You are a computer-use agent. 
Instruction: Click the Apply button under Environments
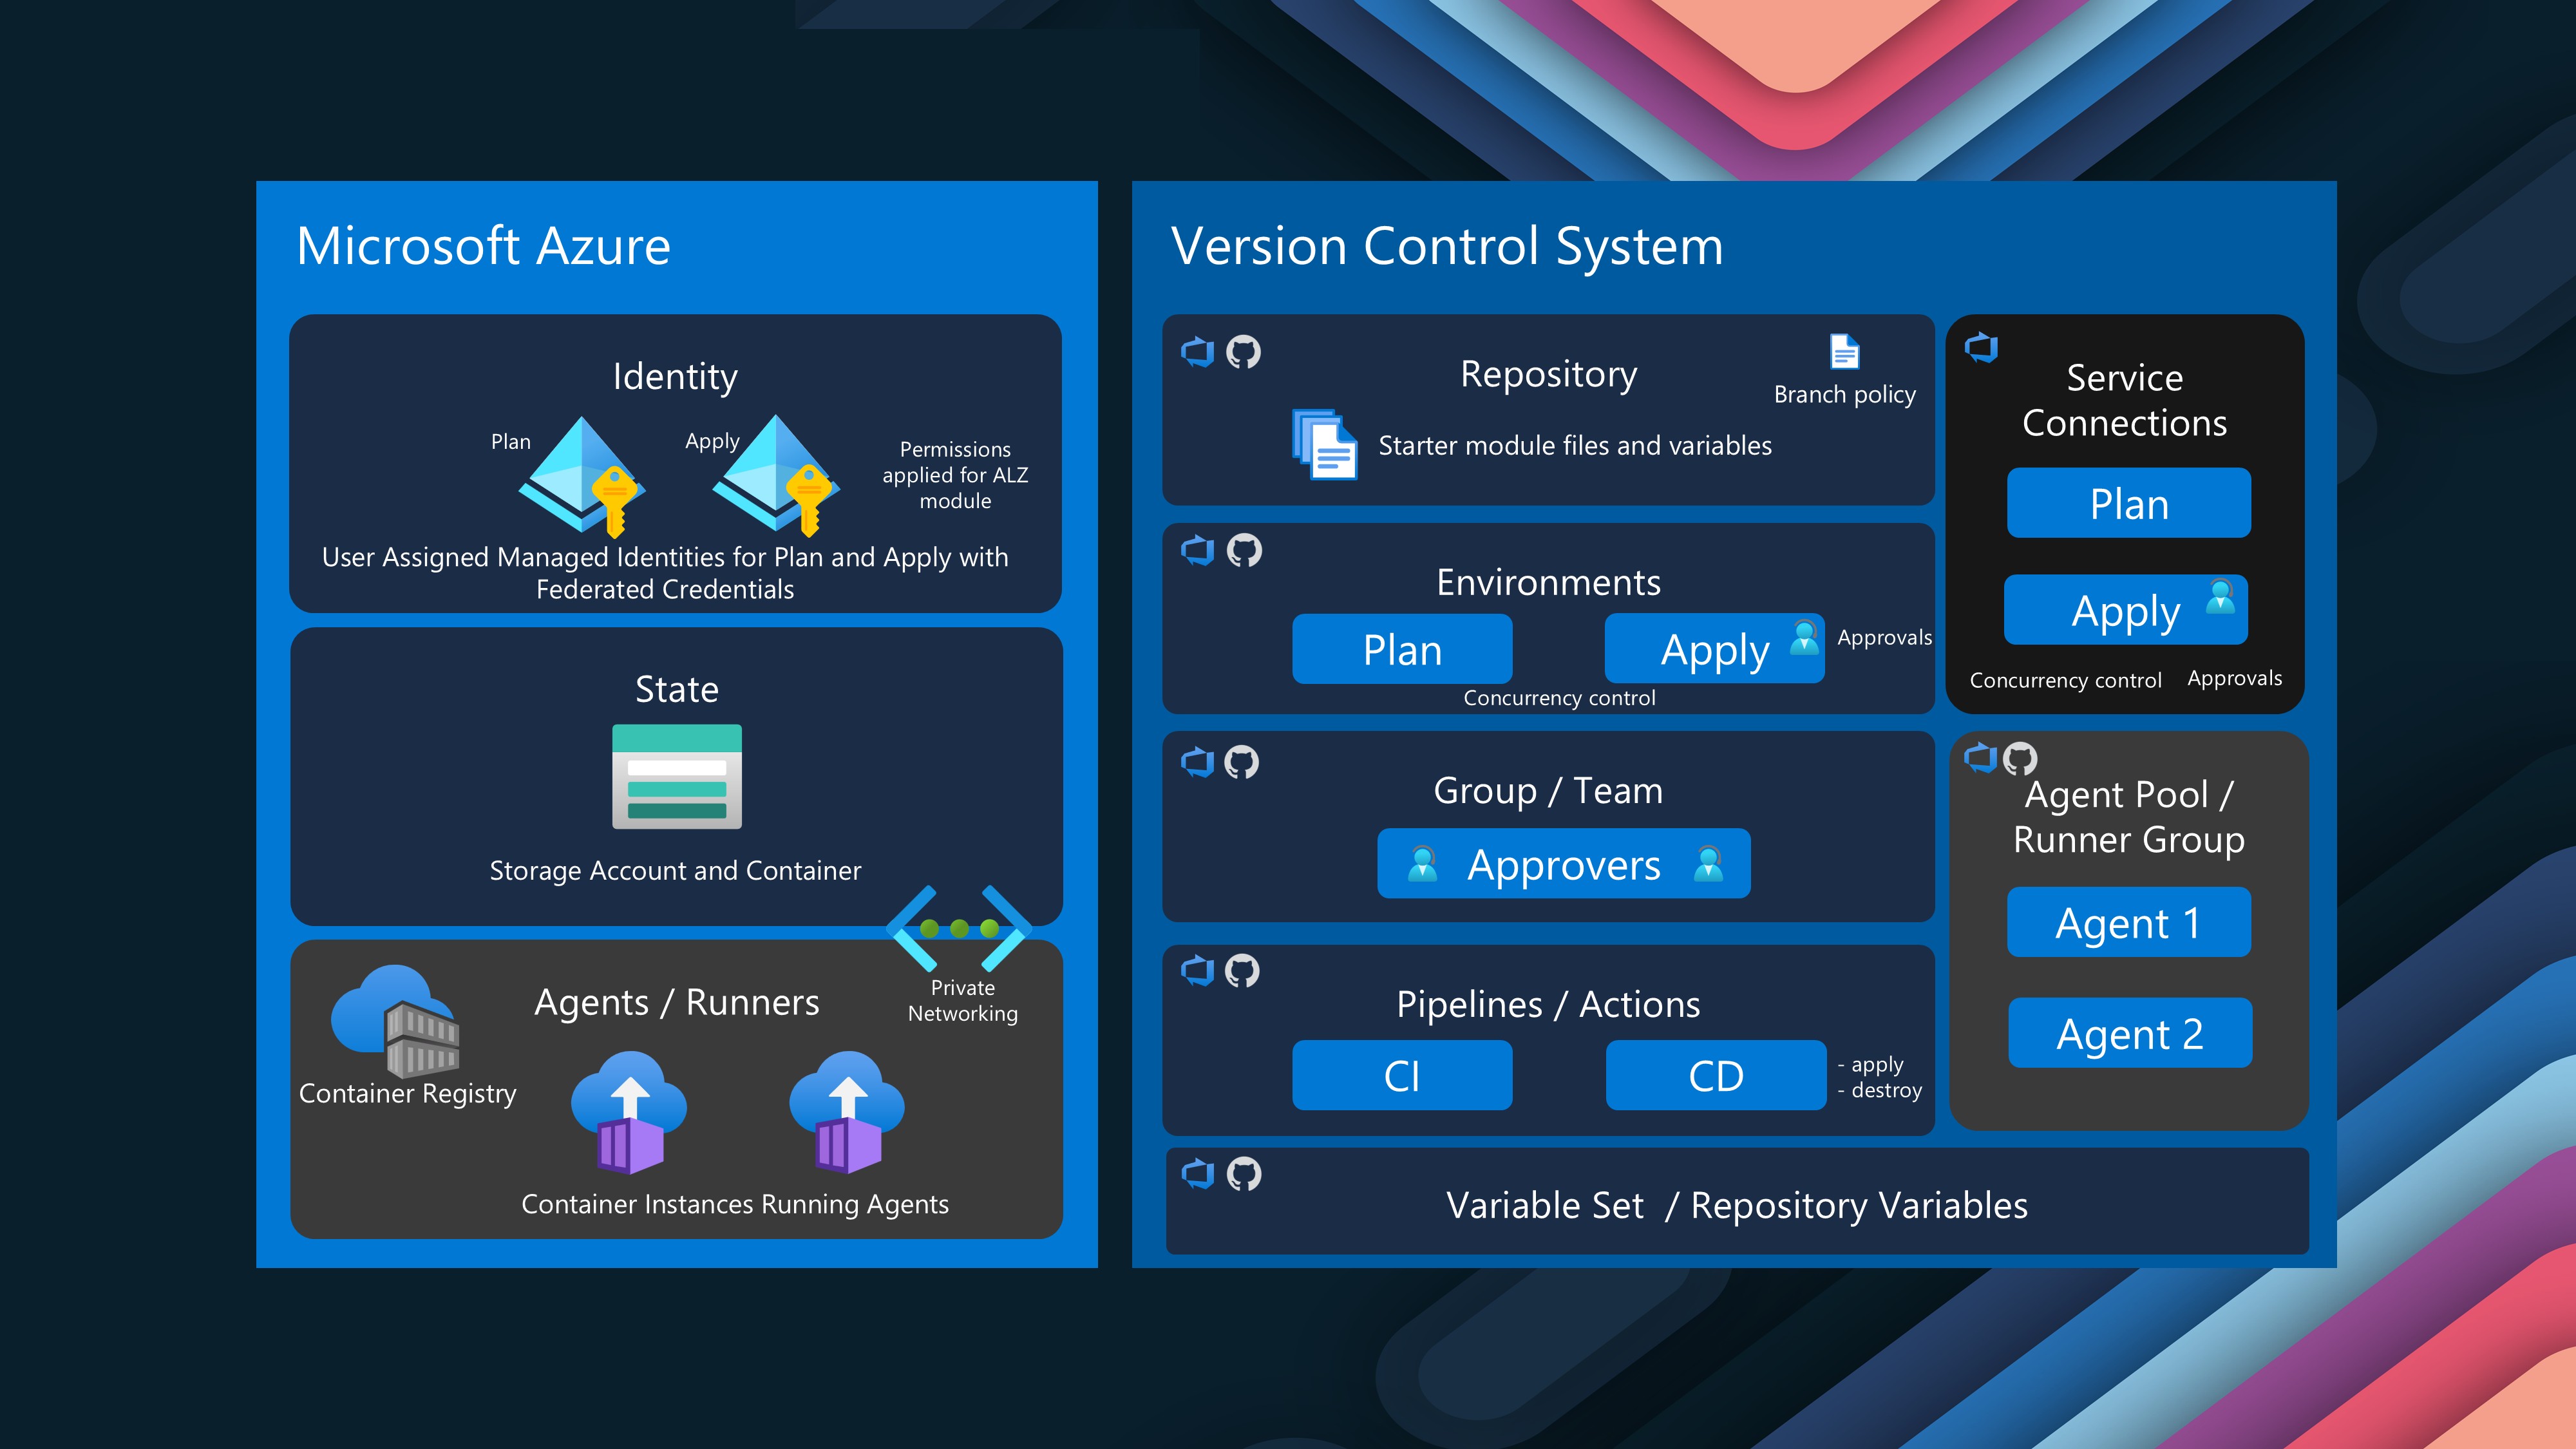[1714, 649]
